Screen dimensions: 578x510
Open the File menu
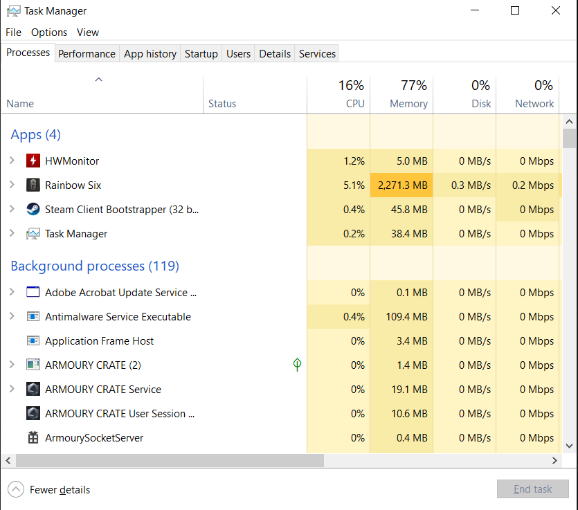pos(14,33)
